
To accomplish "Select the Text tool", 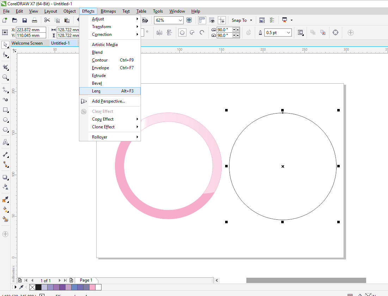I will pyautogui.click(x=5, y=142).
